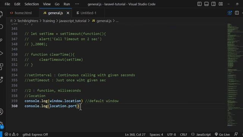The width and height of the screenshot is (243, 137).
Task: Open the Explorer view in activity bar
Action: [1, 14]
